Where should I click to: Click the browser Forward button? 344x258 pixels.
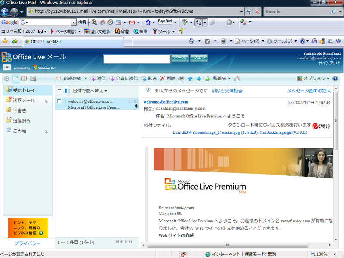tap(14, 12)
